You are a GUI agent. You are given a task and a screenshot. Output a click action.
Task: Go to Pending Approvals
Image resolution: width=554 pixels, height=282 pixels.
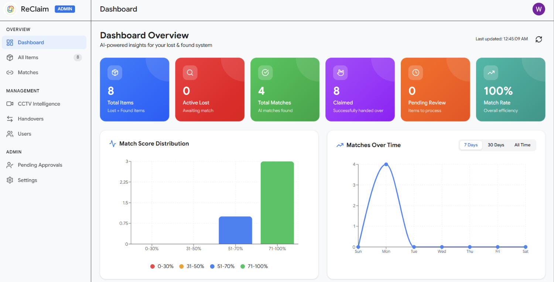(44, 165)
